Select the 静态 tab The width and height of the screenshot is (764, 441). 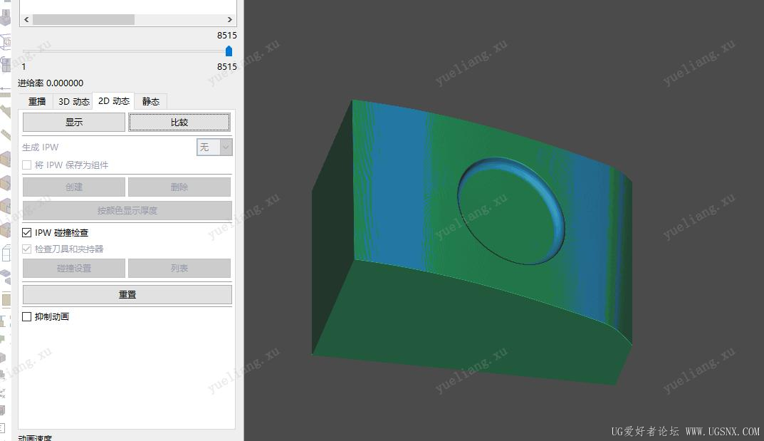click(x=151, y=102)
